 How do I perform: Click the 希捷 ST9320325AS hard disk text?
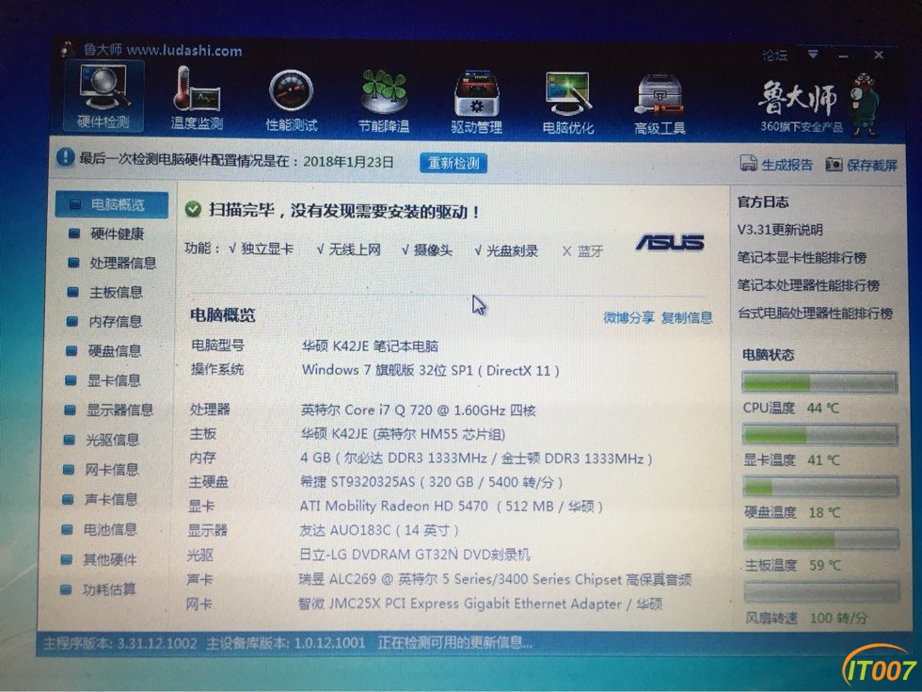click(431, 482)
